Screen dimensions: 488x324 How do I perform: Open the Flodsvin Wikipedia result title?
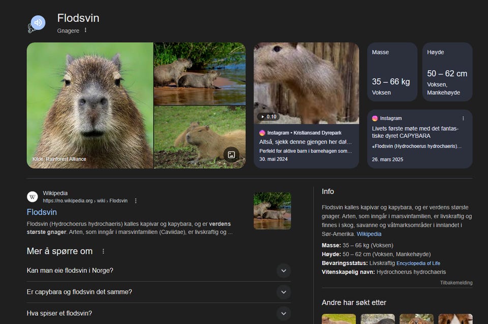[42, 212]
